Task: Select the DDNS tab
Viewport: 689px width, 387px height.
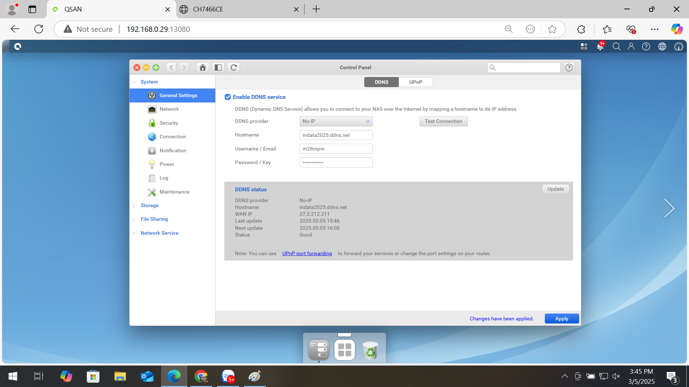Action: tap(381, 82)
